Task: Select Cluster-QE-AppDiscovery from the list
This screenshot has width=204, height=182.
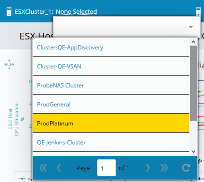Action: point(111,48)
